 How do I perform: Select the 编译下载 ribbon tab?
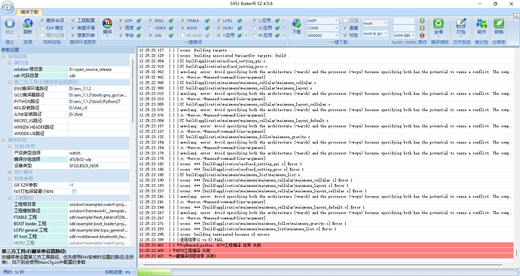[x=29, y=12]
